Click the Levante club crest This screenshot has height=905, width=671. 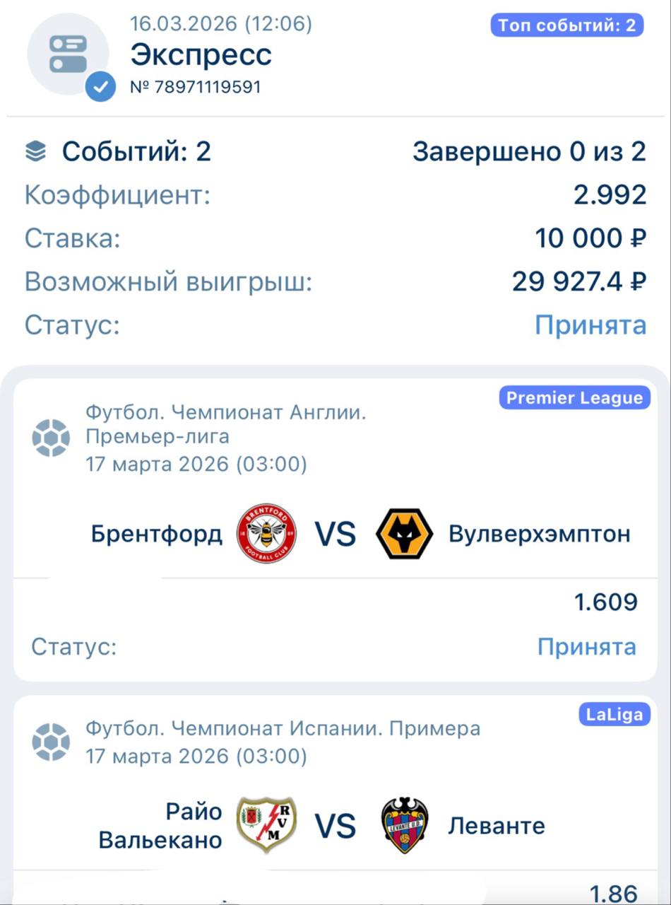pyautogui.click(x=404, y=826)
